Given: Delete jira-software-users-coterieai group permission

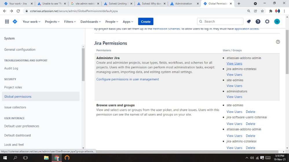Looking at the screenshot, I should pos(250,124).
